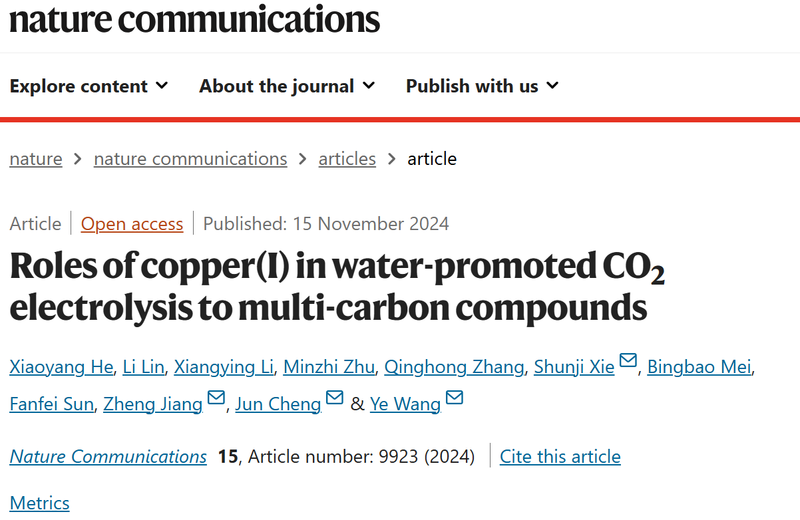Navigate to the articles breadcrumb
The width and height of the screenshot is (800, 520).
347,159
